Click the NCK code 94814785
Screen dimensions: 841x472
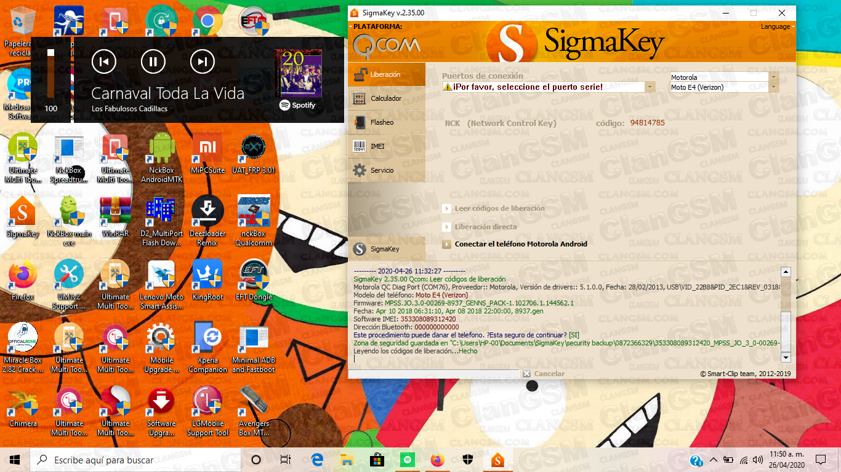click(647, 123)
